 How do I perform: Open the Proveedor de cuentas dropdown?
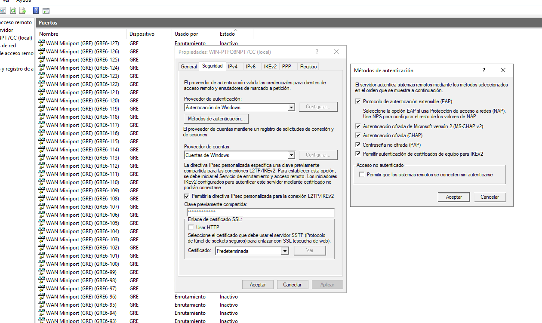pyautogui.click(x=291, y=155)
